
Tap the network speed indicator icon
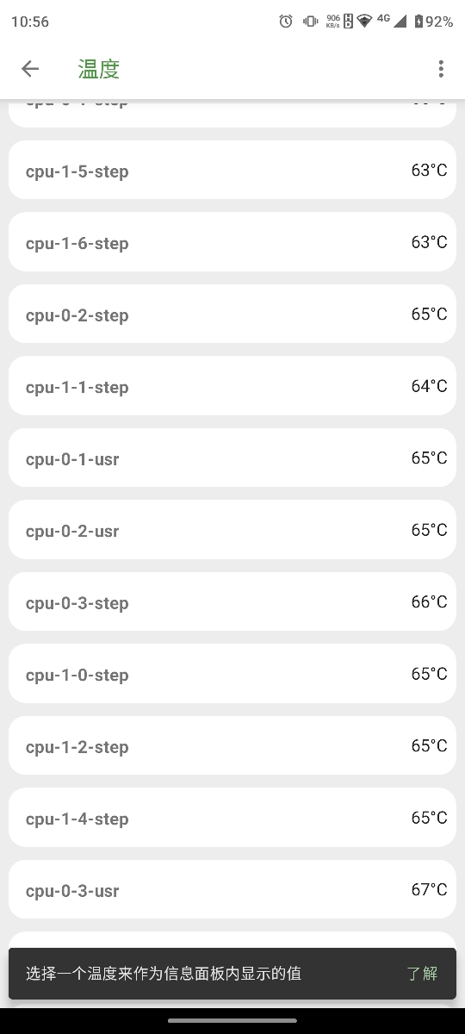[333, 22]
